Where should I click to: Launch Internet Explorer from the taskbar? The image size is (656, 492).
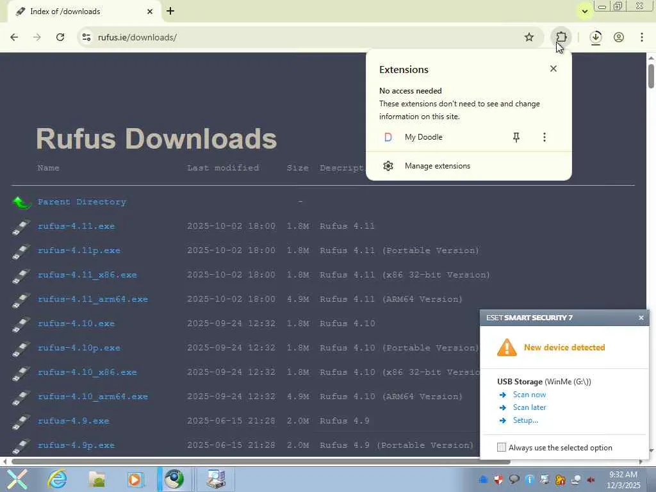[57, 479]
